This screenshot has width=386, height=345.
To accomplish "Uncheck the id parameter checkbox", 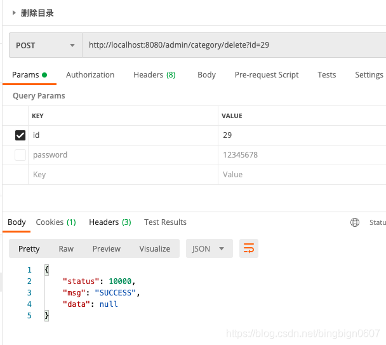I will [x=20, y=135].
